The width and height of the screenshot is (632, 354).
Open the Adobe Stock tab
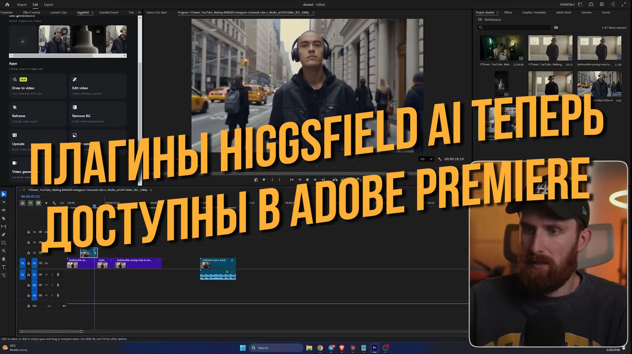(x=564, y=12)
